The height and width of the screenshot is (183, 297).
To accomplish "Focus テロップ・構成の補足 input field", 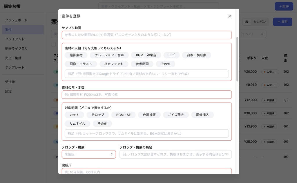I will (175, 154).
